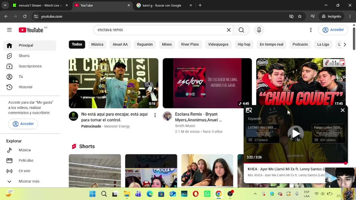Expand the miniplayer to full watch page
Screen dimensions: 356x200
249,110
